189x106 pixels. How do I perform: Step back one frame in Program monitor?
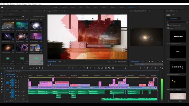tap(84, 68)
